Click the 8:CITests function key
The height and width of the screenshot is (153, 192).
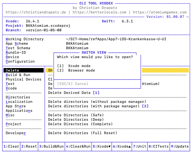[159, 146]
